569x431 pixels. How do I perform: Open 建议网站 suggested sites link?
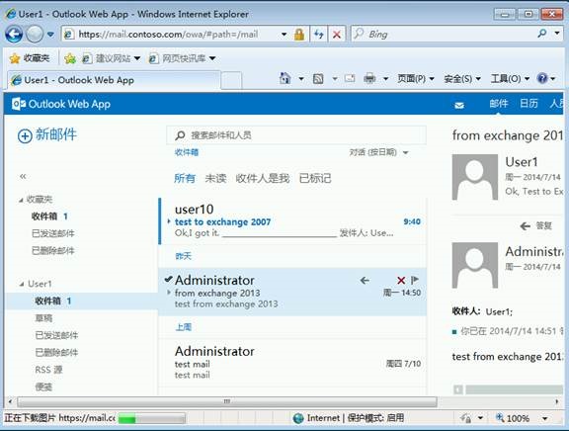point(111,58)
